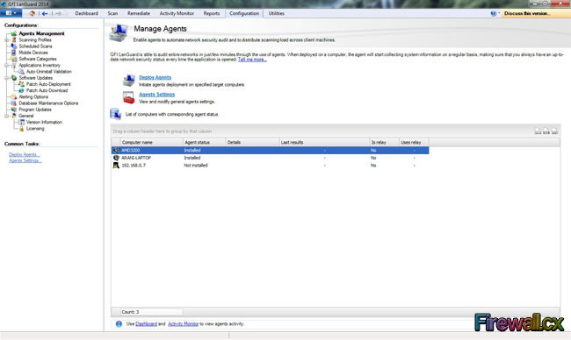Select Scheduled Scans in the tree
This screenshot has width=571, height=340.
click(35, 46)
